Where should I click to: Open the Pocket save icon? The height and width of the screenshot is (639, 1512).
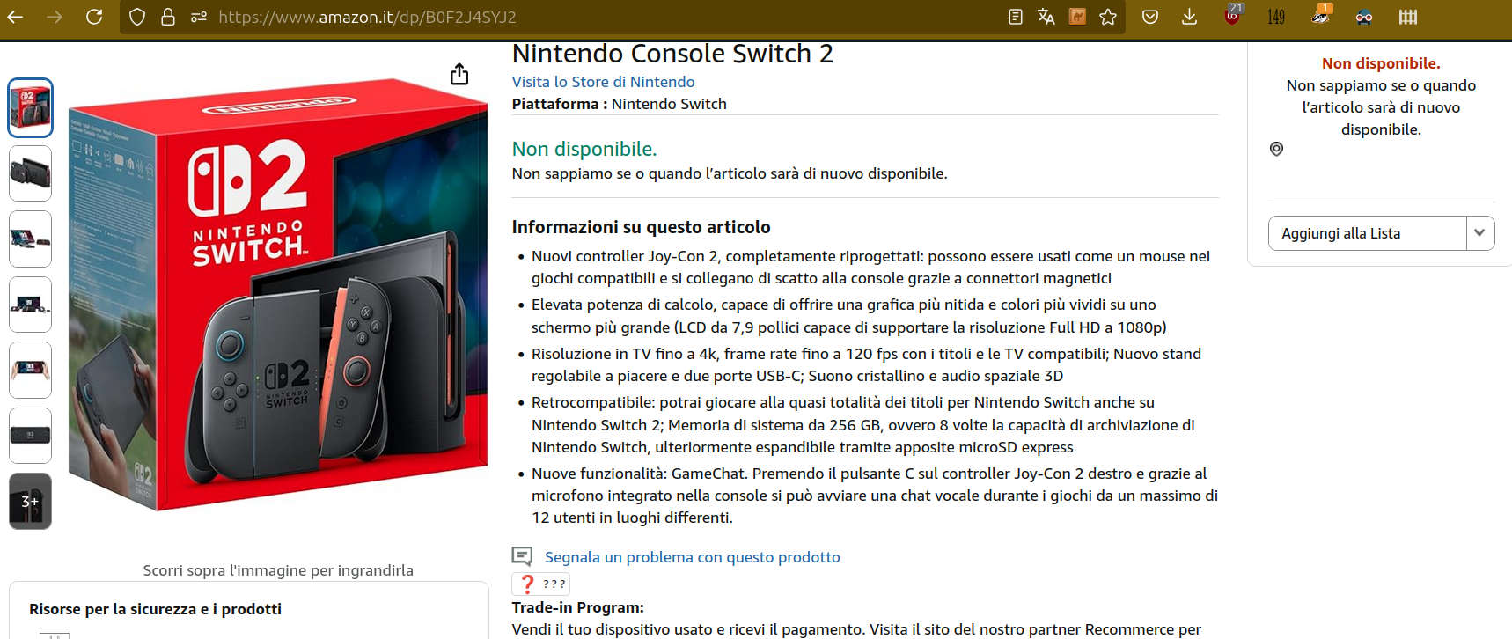point(1149,17)
